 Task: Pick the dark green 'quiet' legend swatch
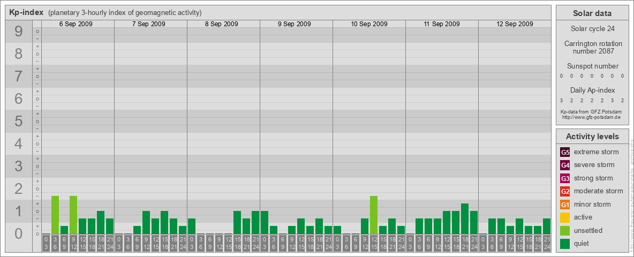point(565,244)
